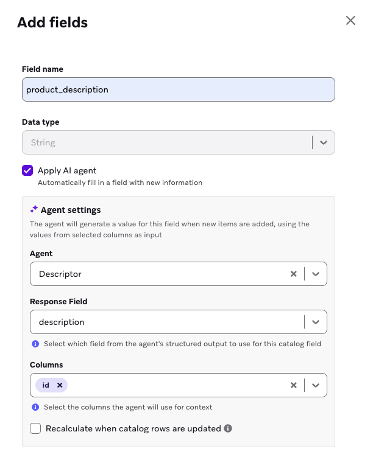This screenshot has height=460, width=373.
Task: Click the Columns multi-select input area
Action: 177,385
